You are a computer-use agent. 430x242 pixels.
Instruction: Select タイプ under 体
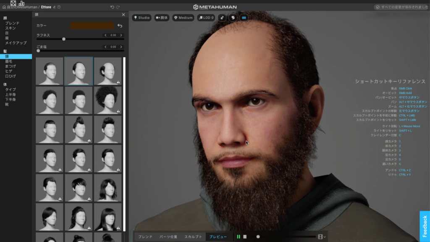10,89
